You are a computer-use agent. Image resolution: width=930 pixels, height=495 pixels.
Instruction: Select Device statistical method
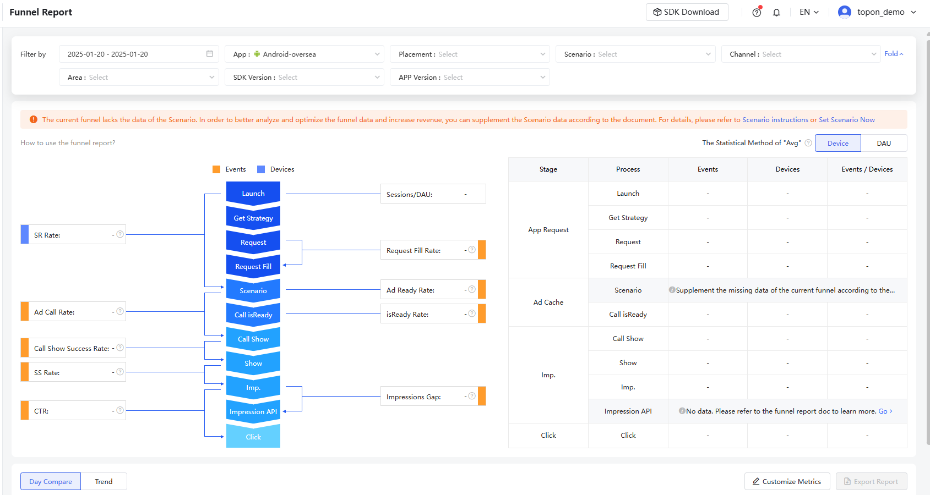click(837, 142)
